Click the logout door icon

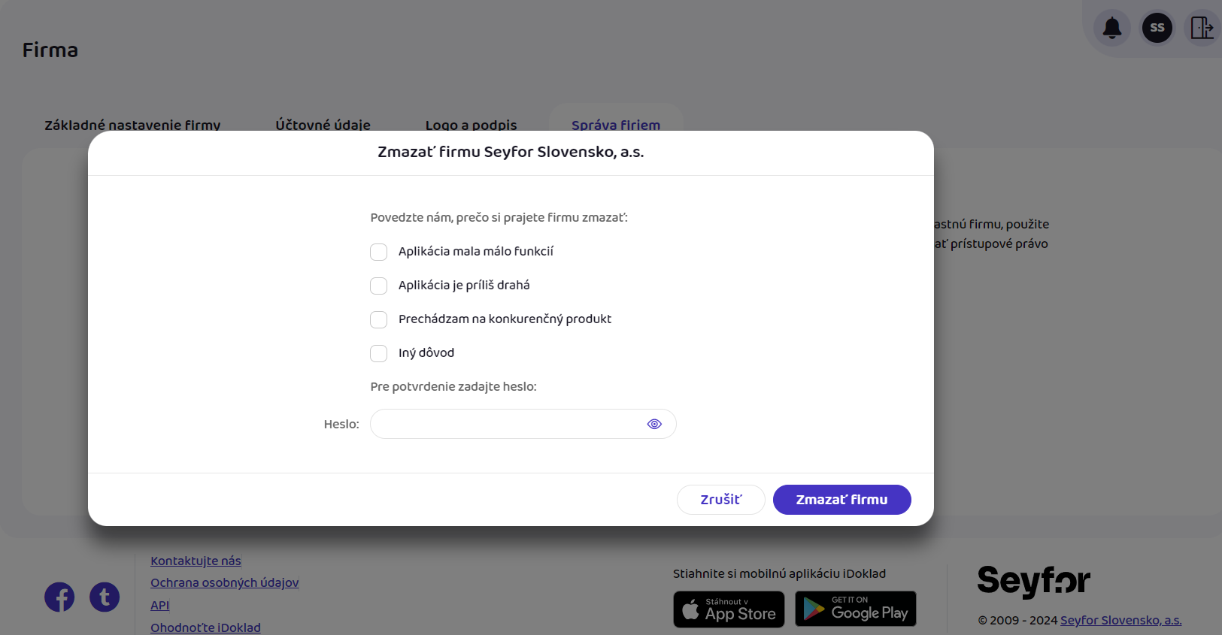tap(1202, 29)
